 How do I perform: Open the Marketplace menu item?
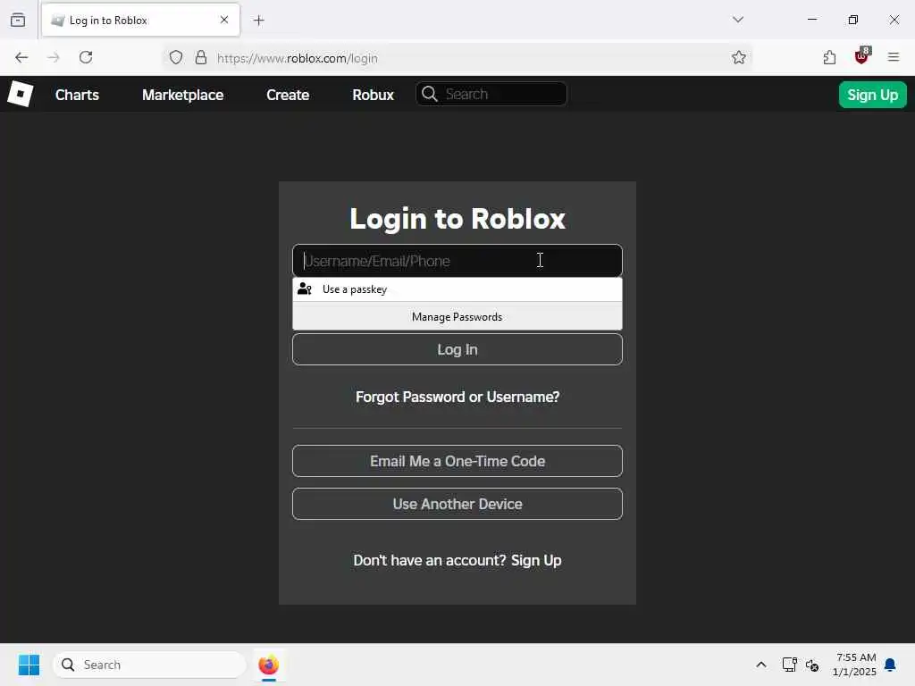click(182, 95)
